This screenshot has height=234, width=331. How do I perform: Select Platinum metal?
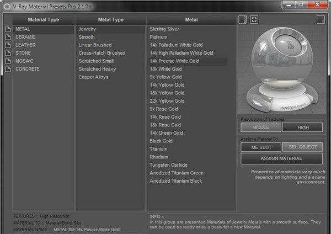[188, 37]
